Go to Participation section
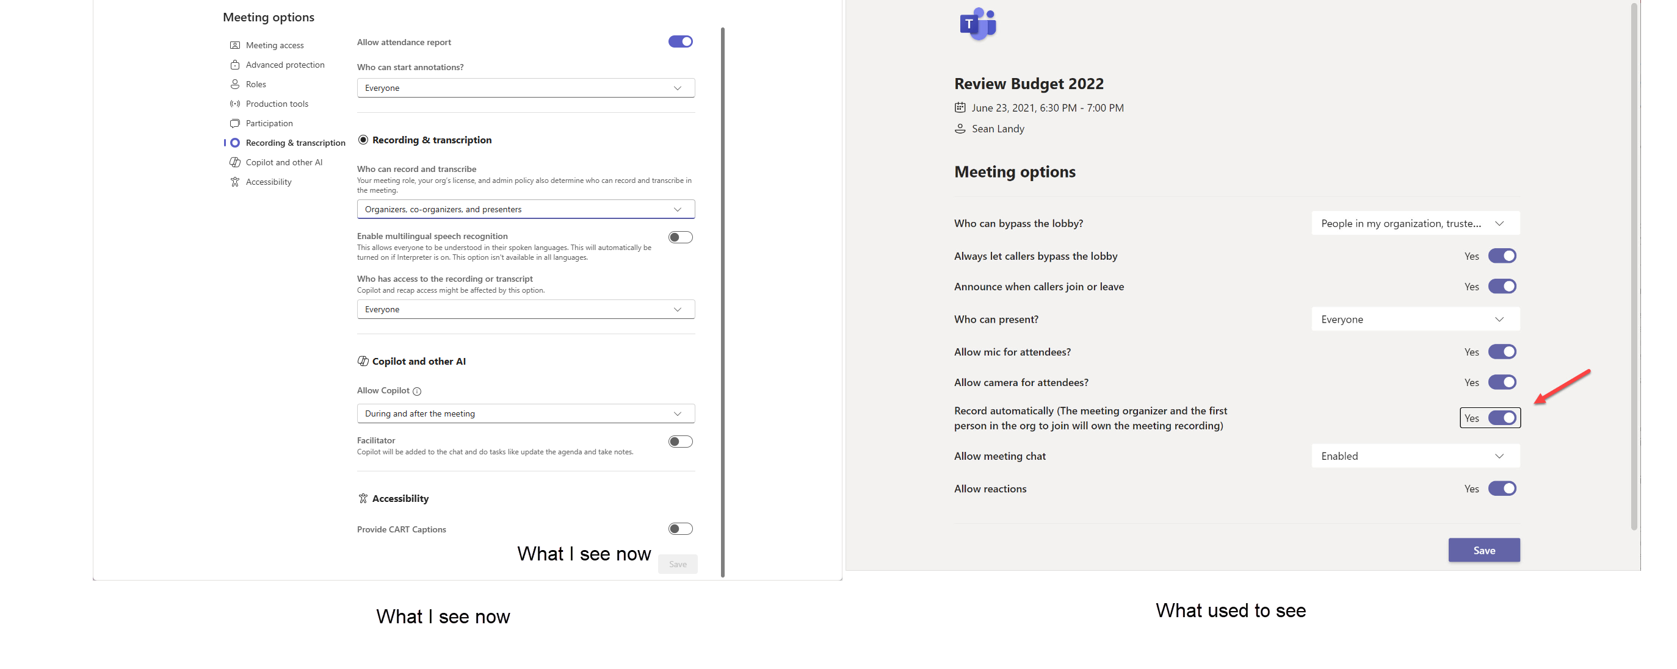 click(269, 124)
